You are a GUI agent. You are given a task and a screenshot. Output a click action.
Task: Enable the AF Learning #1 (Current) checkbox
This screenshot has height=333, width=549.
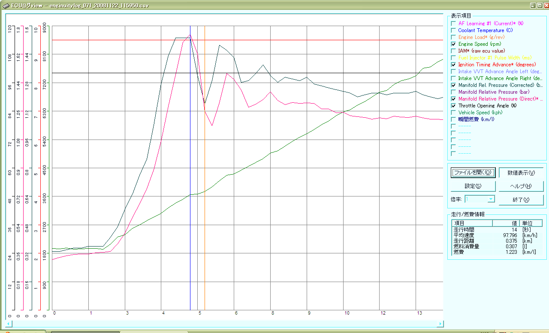453,24
